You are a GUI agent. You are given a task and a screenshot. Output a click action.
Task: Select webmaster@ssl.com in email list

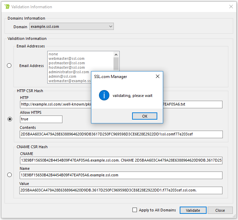click(67, 58)
